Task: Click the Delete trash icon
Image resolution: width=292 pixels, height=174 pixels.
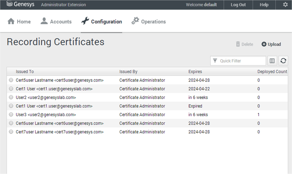Action: coord(238,44)
